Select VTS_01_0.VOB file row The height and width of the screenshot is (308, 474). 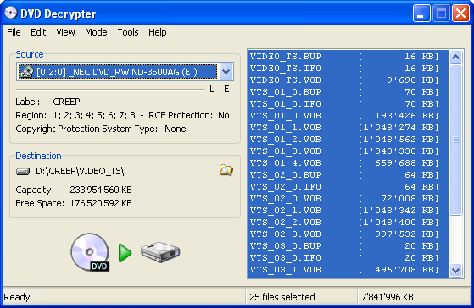tap(349, 116)
